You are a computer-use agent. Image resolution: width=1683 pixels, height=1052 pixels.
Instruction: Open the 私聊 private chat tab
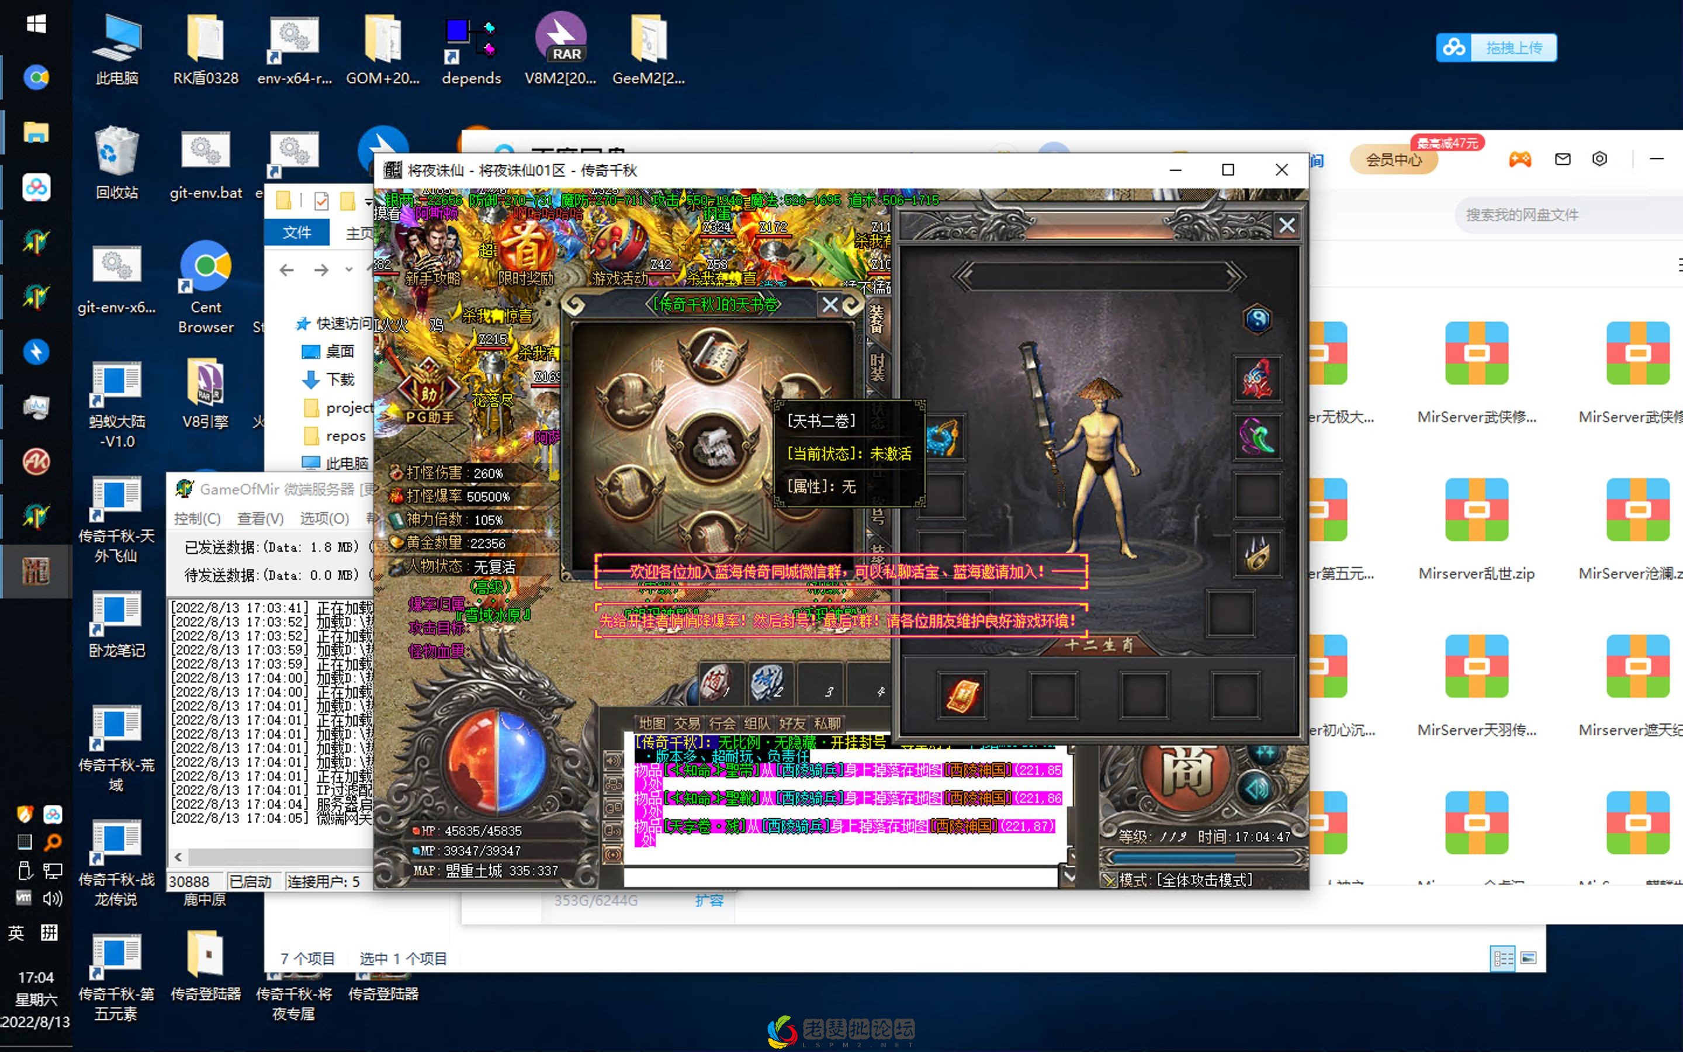pos(827,723)
